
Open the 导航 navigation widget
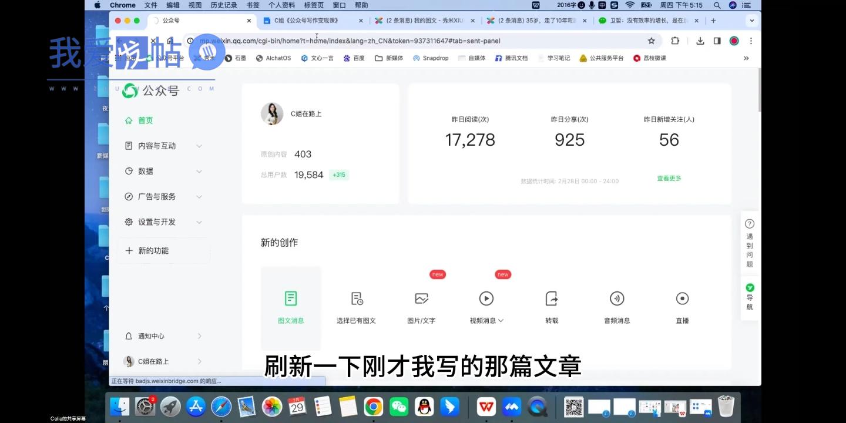pos(750,297)
